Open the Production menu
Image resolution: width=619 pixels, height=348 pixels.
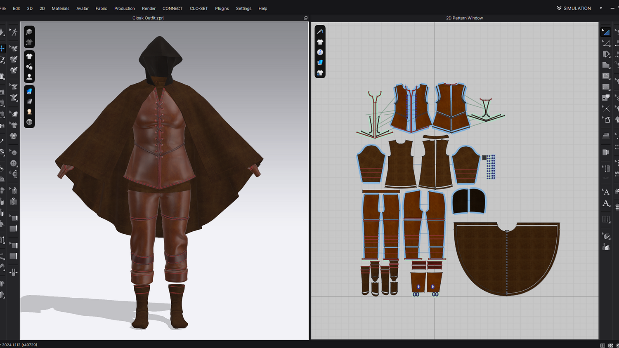click(x=125, y=8)
